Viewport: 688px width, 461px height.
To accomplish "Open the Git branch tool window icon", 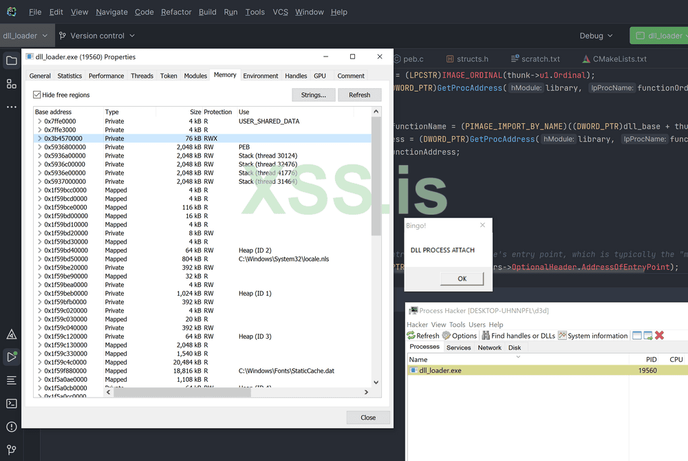I will coord(11,450).
